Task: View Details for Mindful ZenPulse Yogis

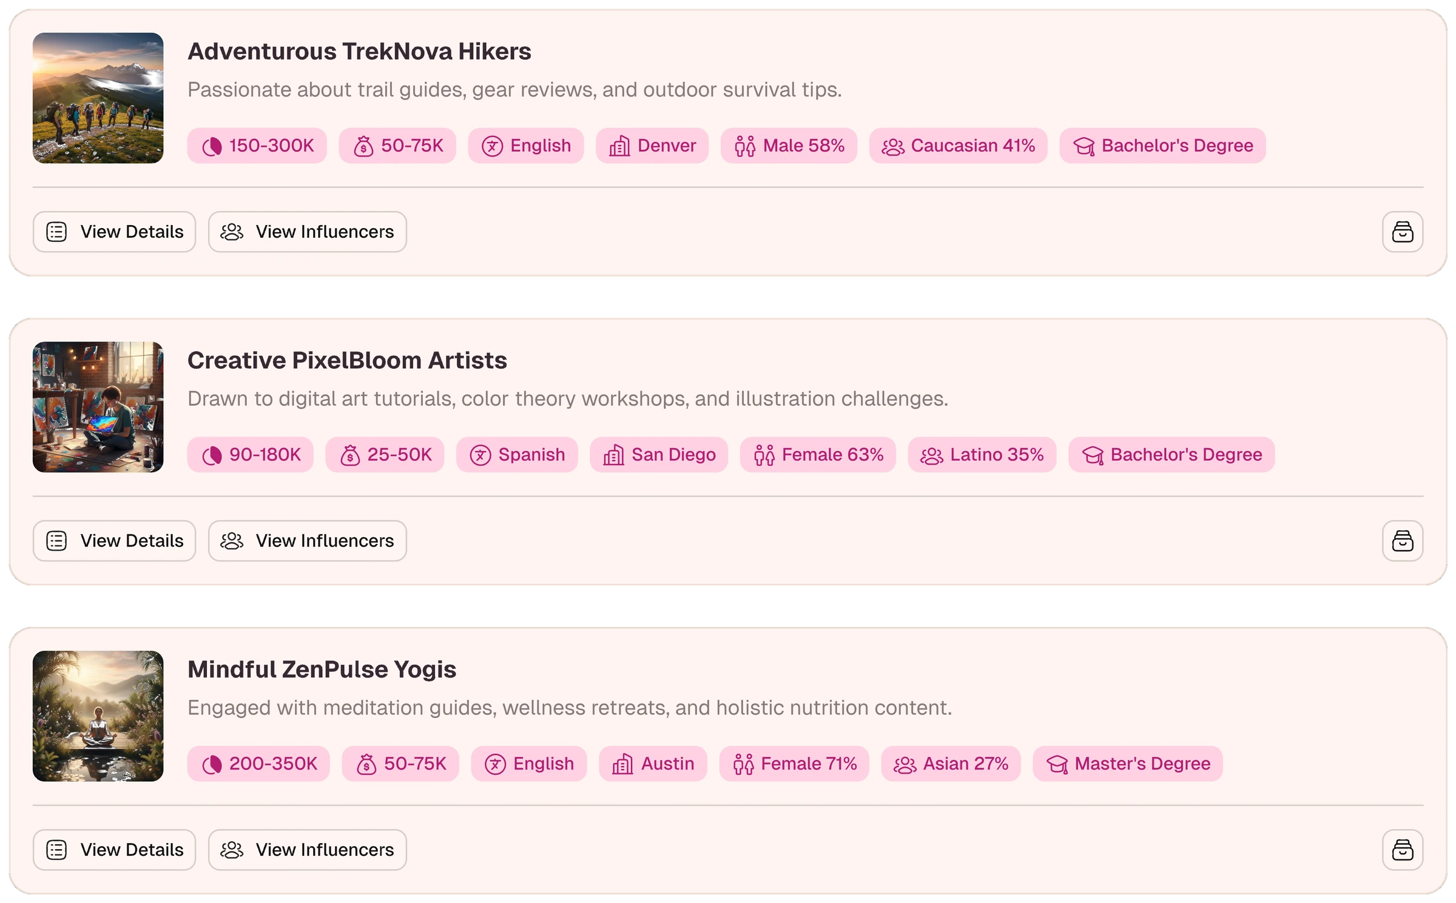Action: [114, 850]
